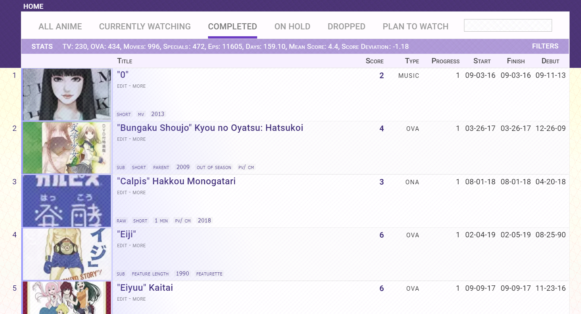Sort list by Title column header
The width and height of the screenshot is (581, 314).
coord(125,61)
